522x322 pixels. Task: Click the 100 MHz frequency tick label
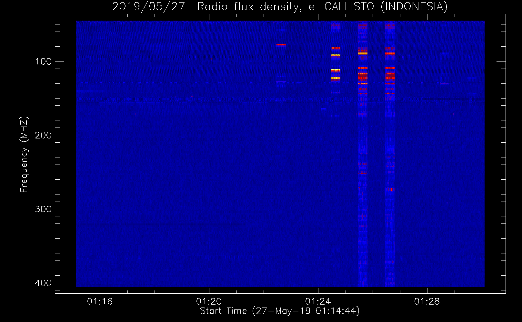[43, 62]
